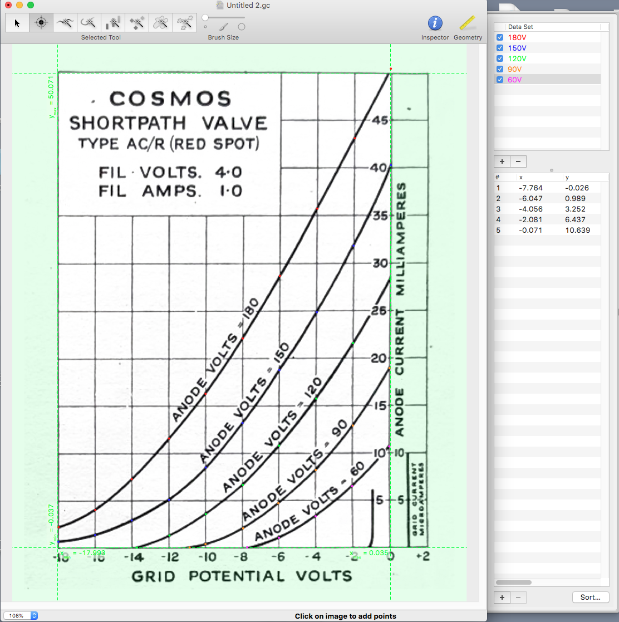Click the horizontal scrollbar under points table
Image resolution: width=619 pixels, height=622 pixels.
click(514, 582)
